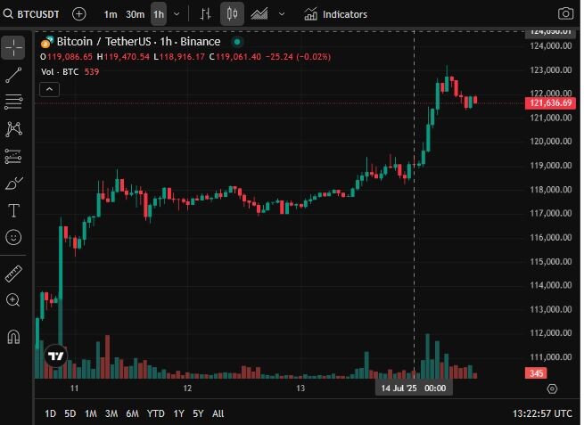This screenshot has height=425, width=584.
Task: Click the 14 Jul '25 00:00 time label
Action: click(414, 388)
